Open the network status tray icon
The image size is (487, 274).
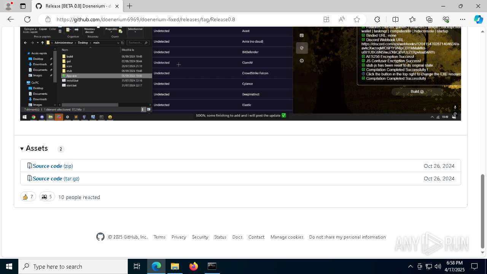(429, 266)
